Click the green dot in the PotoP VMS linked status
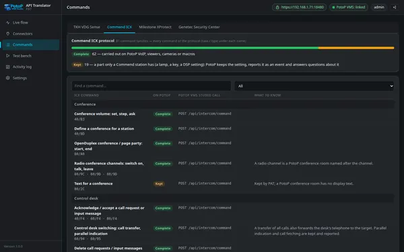The width and height of the screenshot is (404, 252). [333, 7]
